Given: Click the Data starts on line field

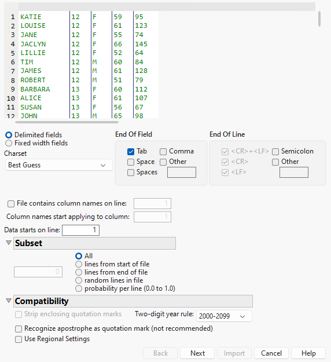Looking at the screenshot, I should point(81,230).
